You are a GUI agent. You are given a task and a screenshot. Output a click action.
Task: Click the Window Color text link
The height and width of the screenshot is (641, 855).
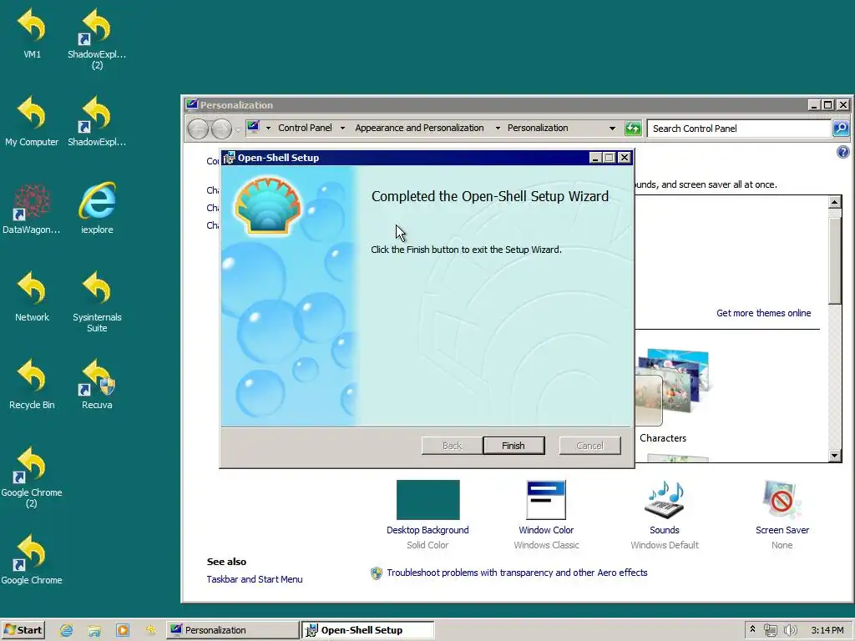click(546, 530)
